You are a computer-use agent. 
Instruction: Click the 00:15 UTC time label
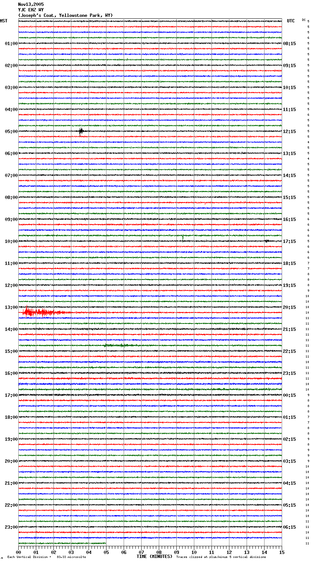pyautogui.click(x=289, y=395)
